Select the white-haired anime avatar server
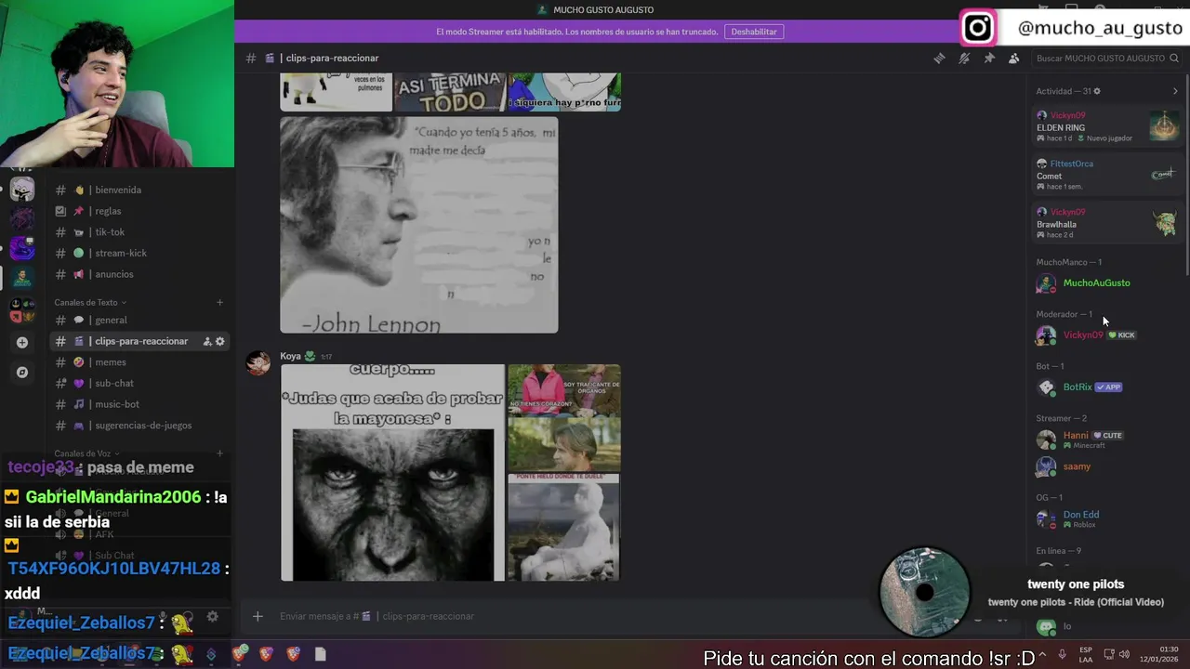The image size is (1190, 669). [x=22, y=190]
